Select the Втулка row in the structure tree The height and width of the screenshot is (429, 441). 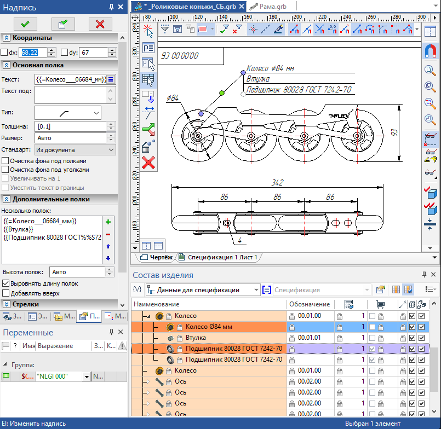(x=195, y=338)
